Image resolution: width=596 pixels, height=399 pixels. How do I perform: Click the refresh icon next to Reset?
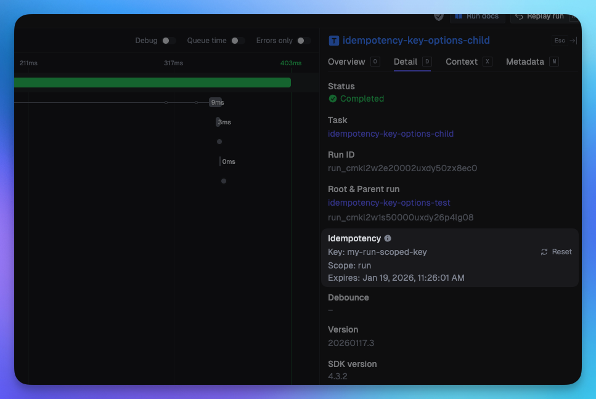pos(543,252)
